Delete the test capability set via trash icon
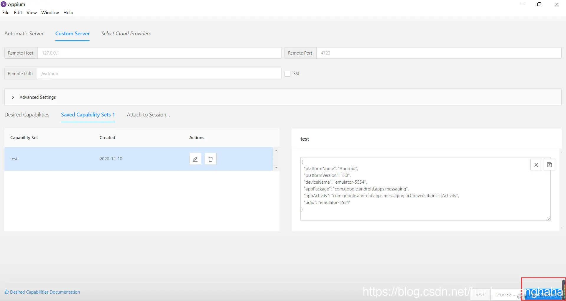 (x=210, y=159)
